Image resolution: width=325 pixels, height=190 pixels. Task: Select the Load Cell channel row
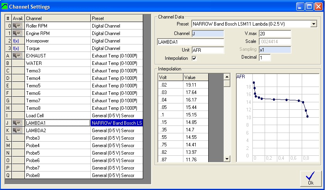pyautogui.click(x=58, y=115)
